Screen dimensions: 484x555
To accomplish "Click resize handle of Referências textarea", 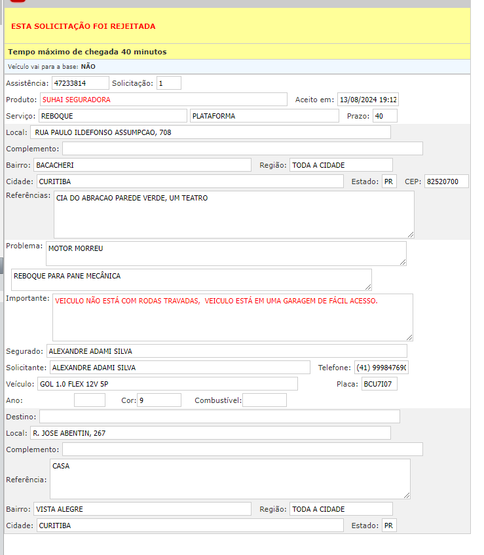I will pos(410,234).
